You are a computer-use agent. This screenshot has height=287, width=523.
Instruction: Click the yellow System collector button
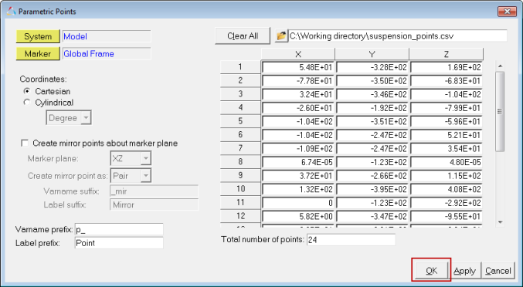tap(38, 36)
